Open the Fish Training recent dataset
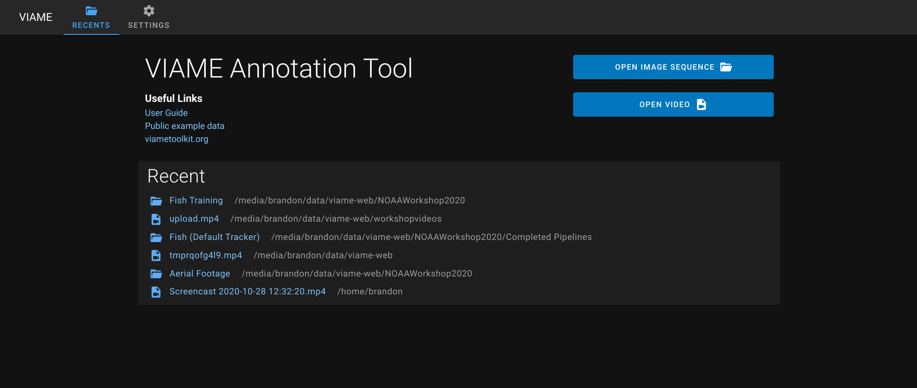917x388 pixels. coord(196,200)
